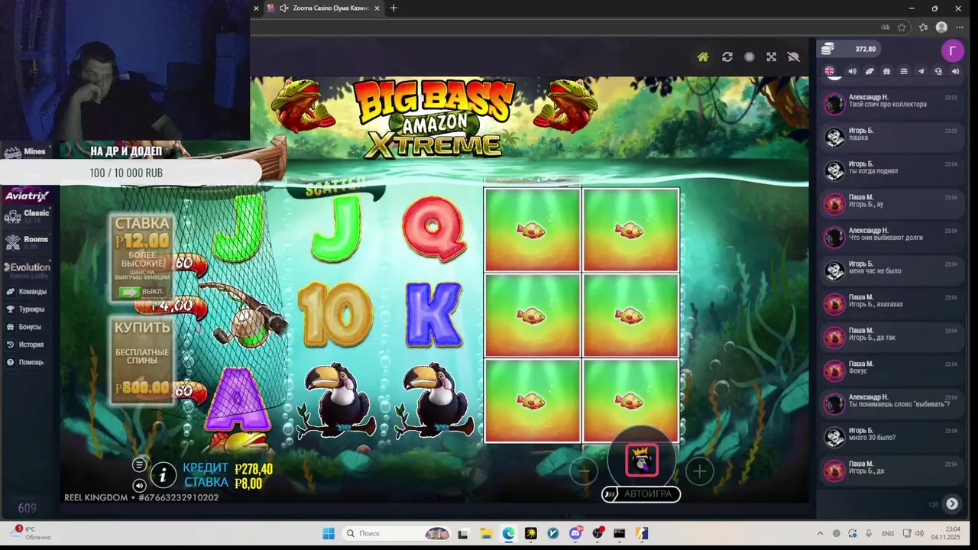Open the Classic game mode

[28, 216]
